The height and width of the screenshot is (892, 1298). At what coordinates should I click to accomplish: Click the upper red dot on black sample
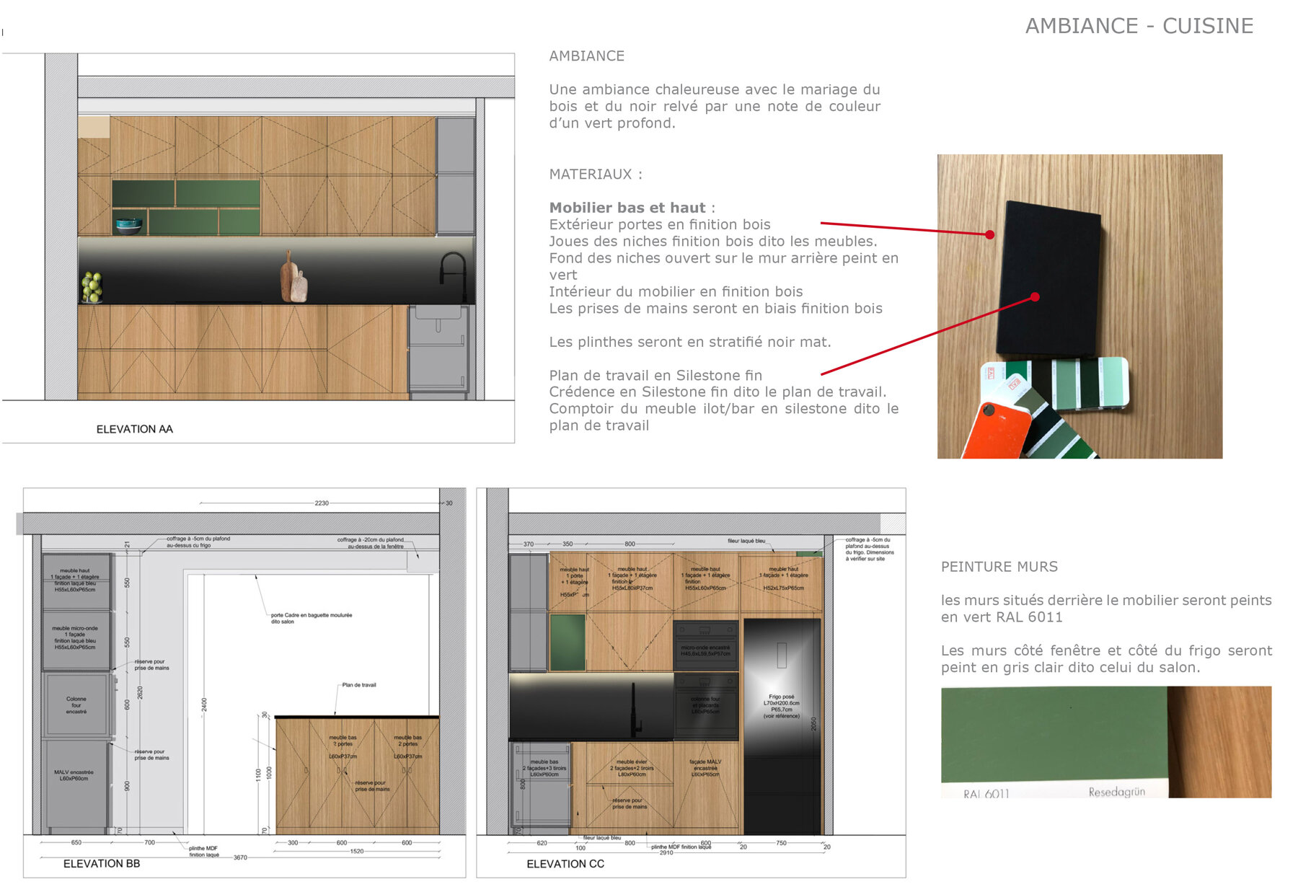pos(990,234)
